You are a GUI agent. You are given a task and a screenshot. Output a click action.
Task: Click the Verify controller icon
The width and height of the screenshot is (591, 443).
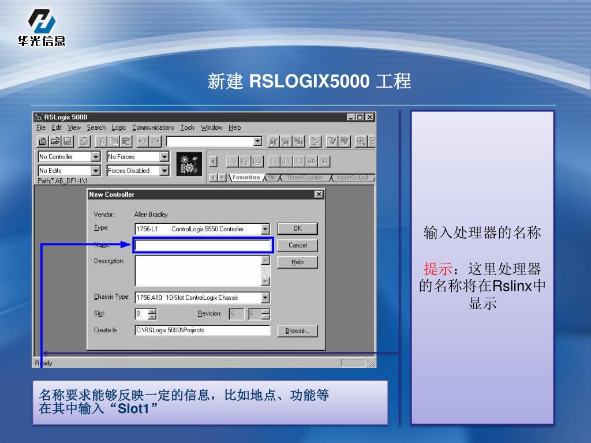(x=345, y=141)
